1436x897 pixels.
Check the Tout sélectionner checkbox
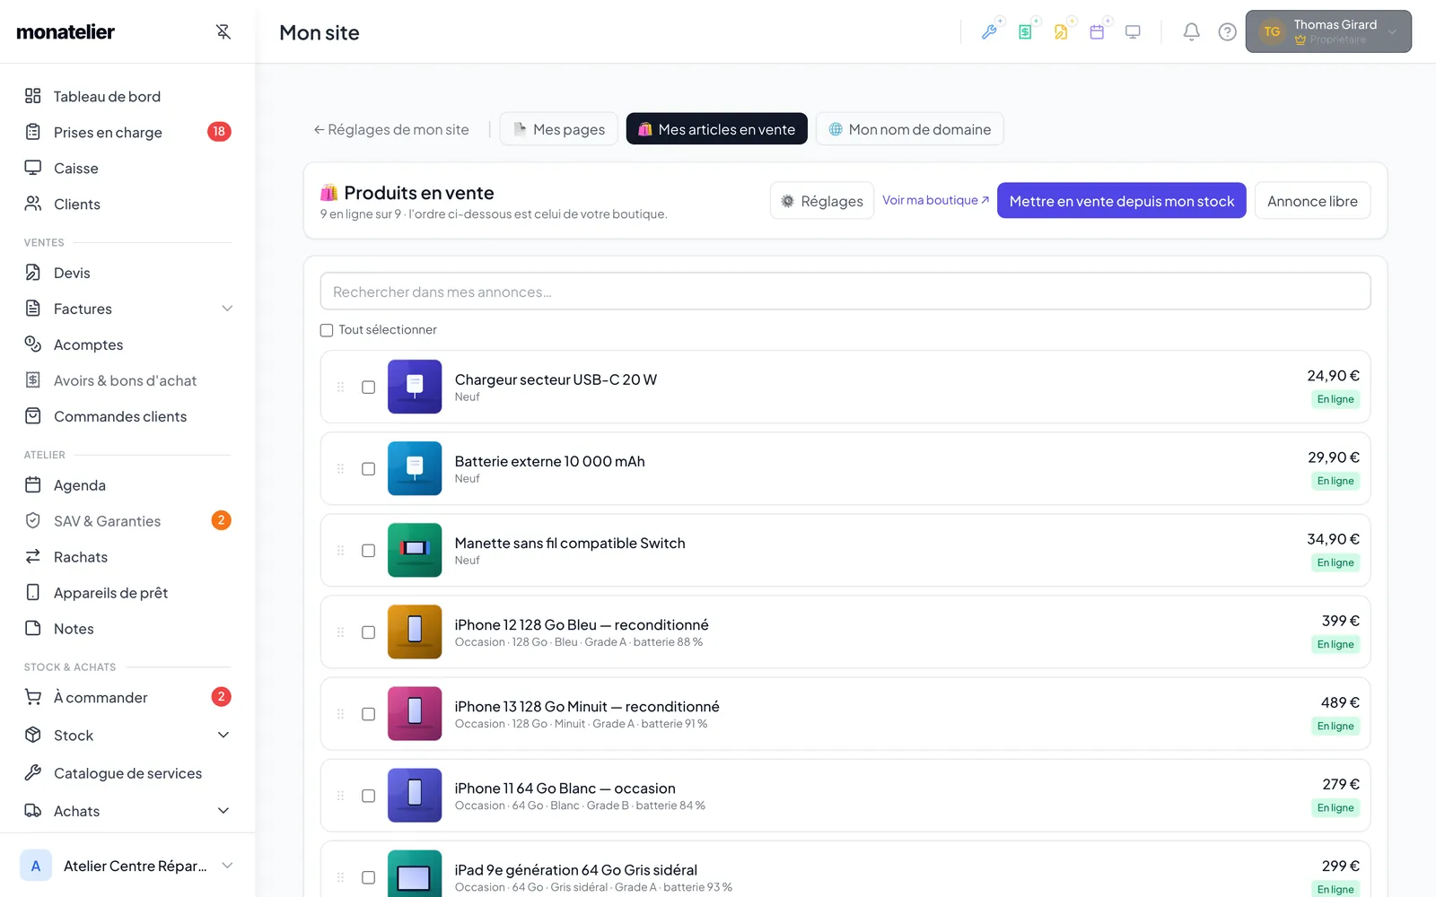(x=327, y=330)
